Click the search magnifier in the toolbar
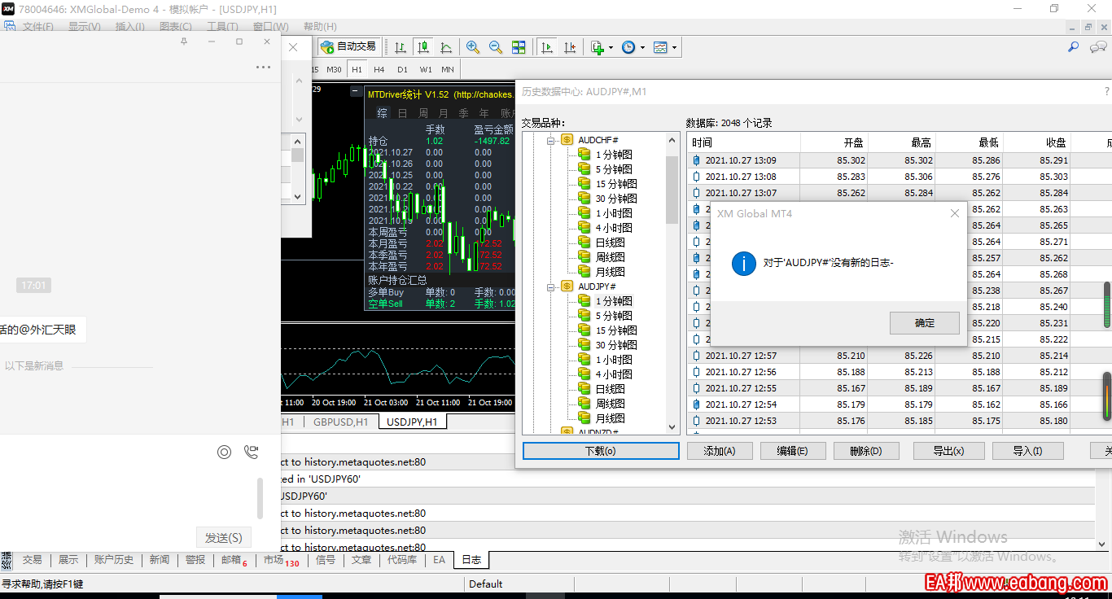1112x599 pixels. pos(1074,47)
